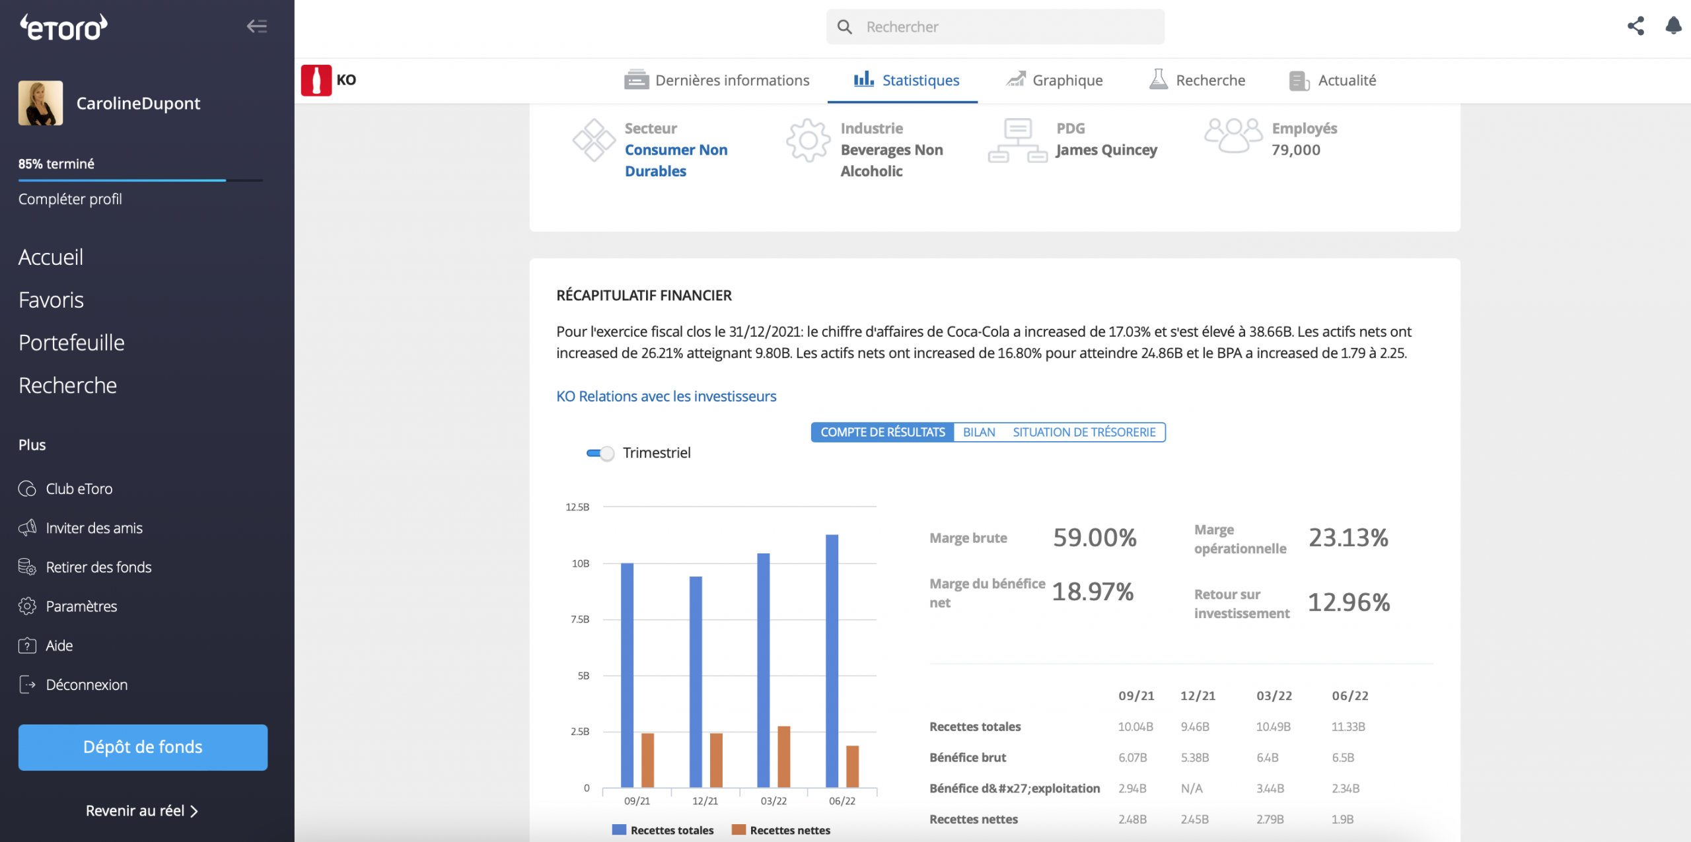Click the 06/22 column header in table
Screen dimensions: 1691x842
pos(1350,695)
